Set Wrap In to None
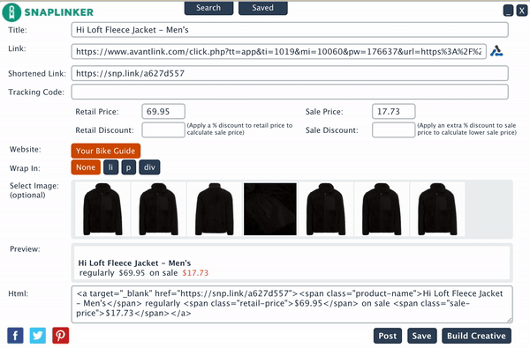530x348 pixels. [86, 167]
